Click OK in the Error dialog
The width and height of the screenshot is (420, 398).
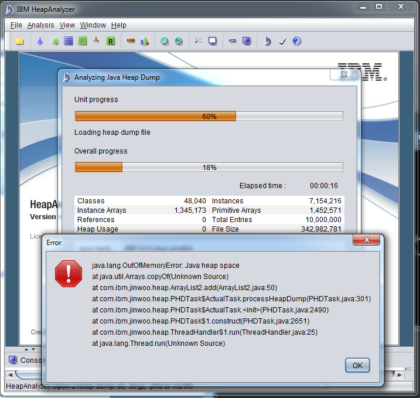click(357, 365)
